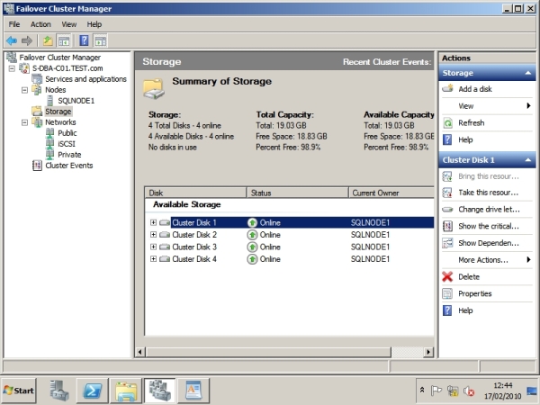Click the Forward arrow toolbar icon
Screen dimensions: 540x405
27,40
